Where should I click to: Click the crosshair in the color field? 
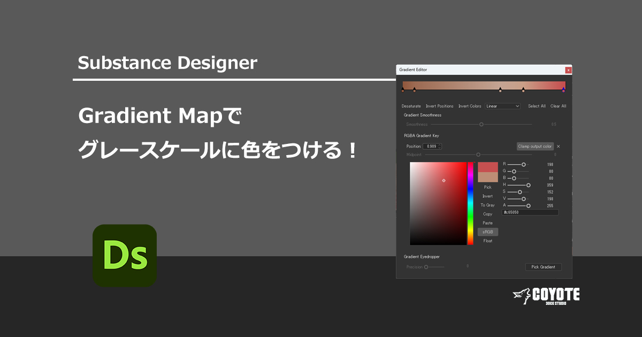444,180
